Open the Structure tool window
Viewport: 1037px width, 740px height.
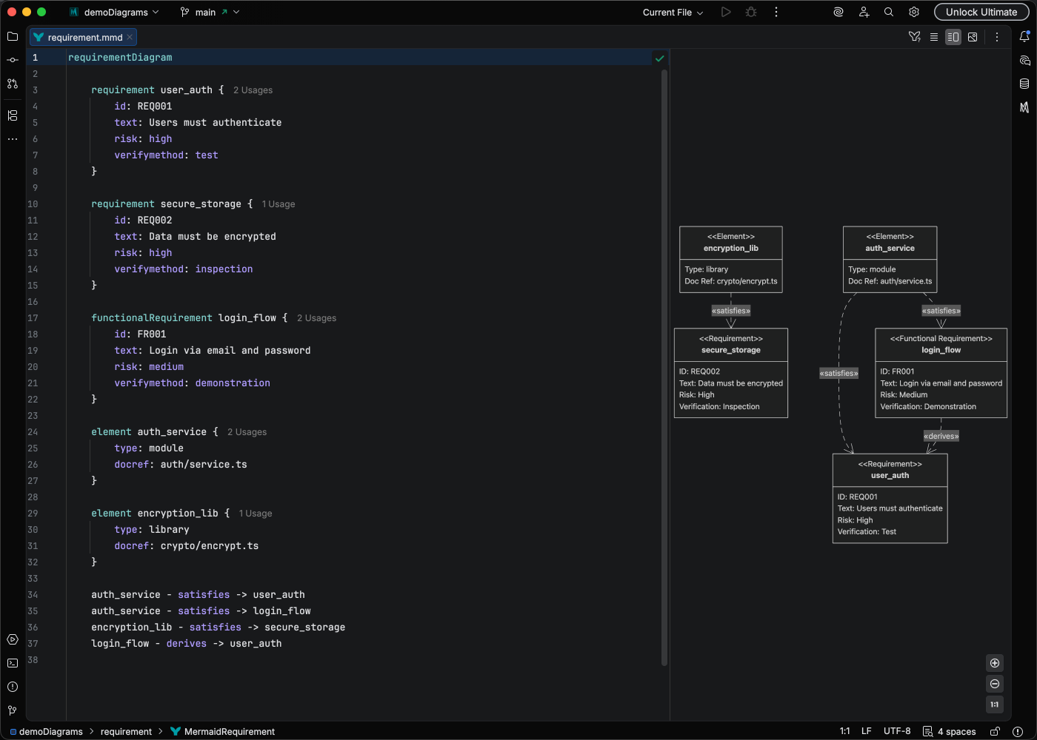pyautogui.click(x=13, y=115)
